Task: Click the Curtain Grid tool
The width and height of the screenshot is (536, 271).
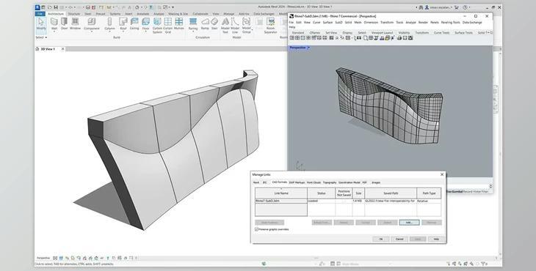Action: coord(168,25)
